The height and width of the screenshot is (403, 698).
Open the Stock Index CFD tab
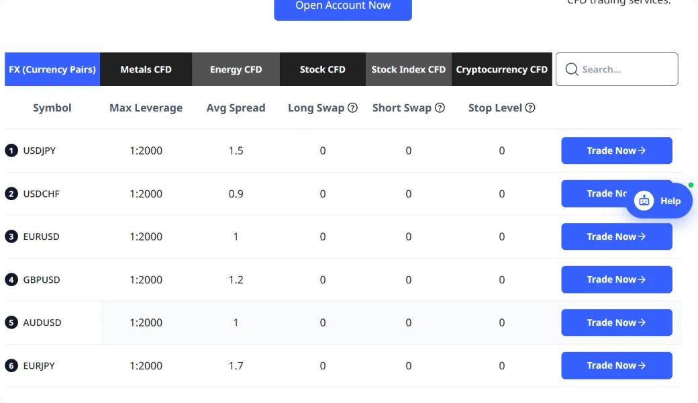pos(409,69)
